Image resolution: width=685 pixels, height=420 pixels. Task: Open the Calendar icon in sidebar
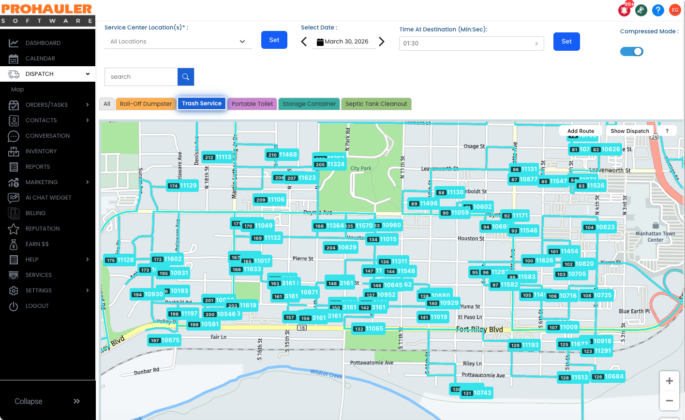pos(14,58)
